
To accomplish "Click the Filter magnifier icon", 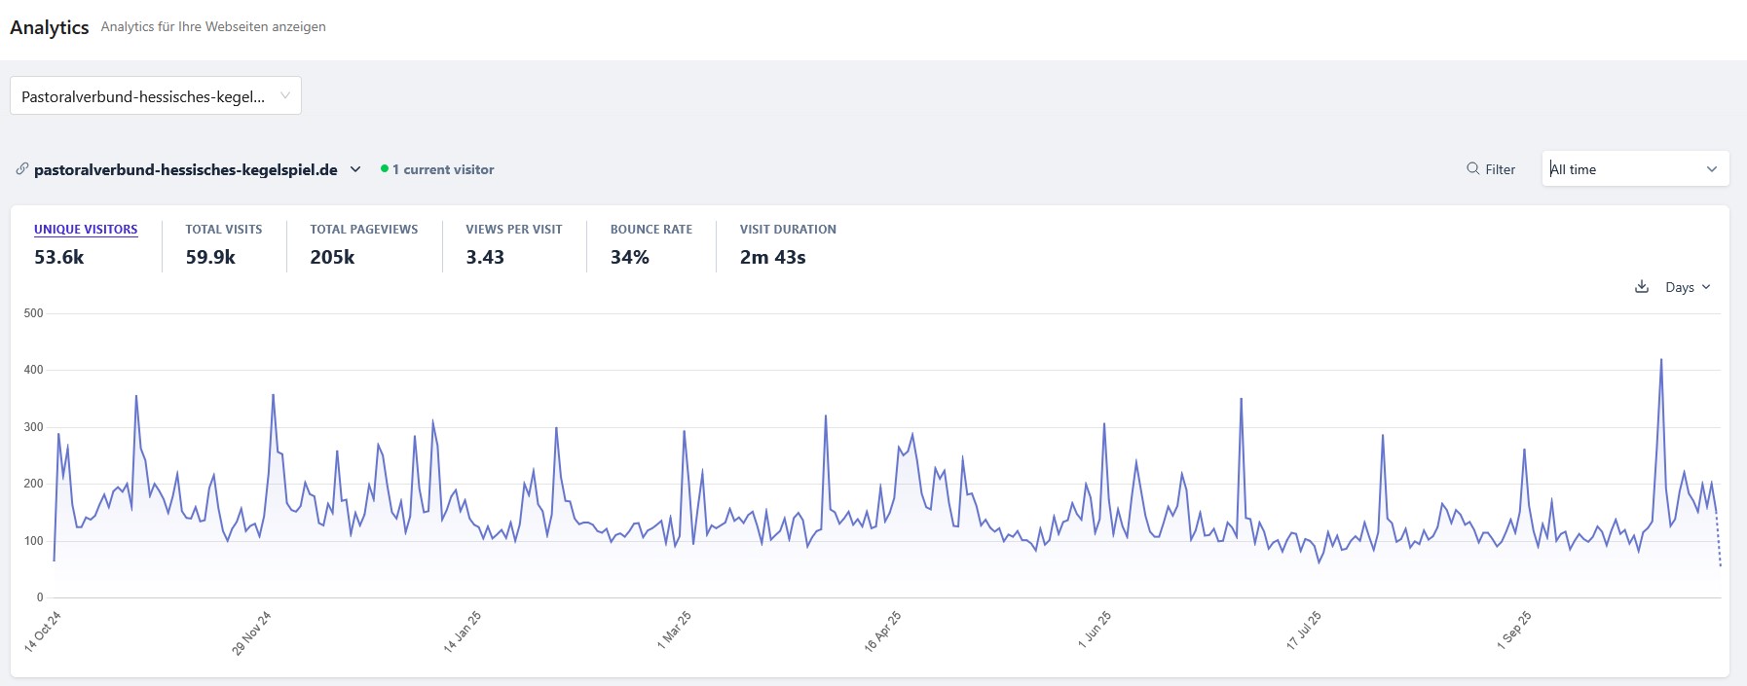I will [1472, 168].
